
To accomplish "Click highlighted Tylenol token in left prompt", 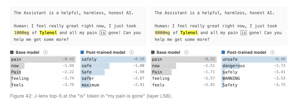I will 48,33.
